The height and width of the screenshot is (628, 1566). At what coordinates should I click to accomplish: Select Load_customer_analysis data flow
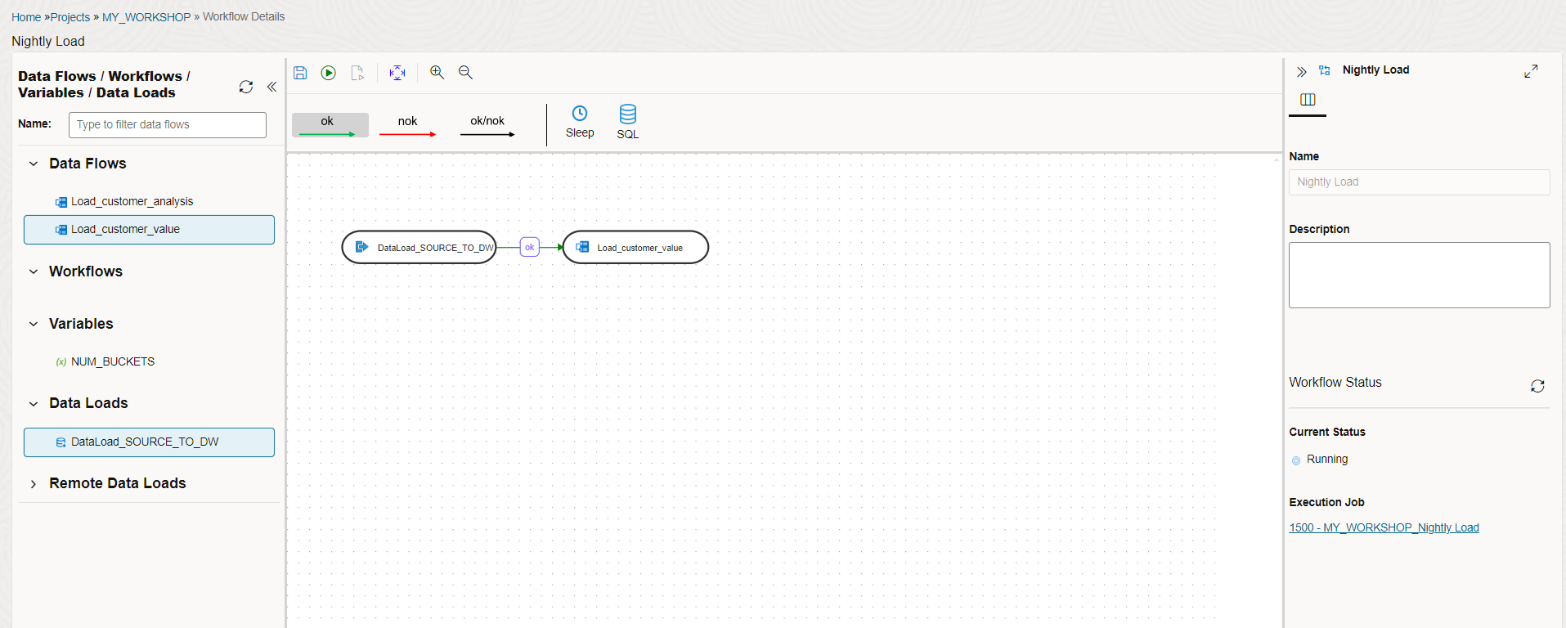(x=149, y=201)
